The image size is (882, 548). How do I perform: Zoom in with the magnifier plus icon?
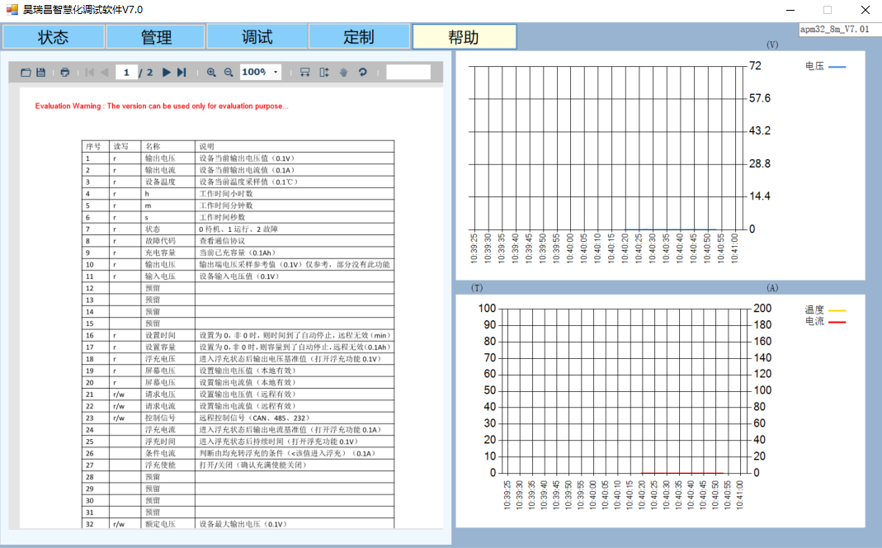211,73
